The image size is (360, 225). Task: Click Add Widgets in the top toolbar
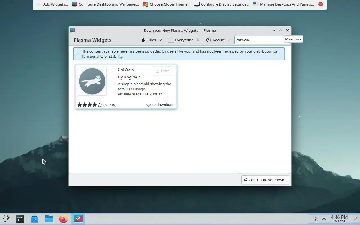[52, 4]
